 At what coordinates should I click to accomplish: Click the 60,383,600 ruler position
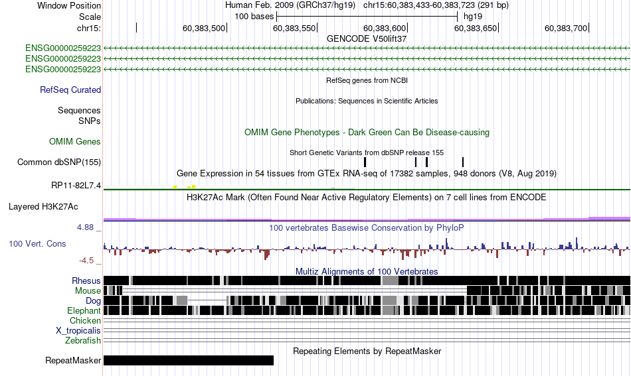pos(385,28)
